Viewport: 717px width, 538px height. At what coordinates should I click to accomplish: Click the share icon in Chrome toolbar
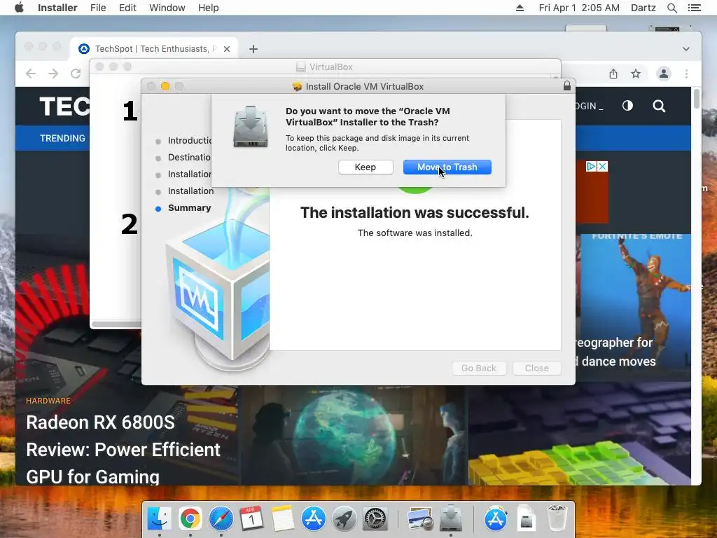(613, 74)
